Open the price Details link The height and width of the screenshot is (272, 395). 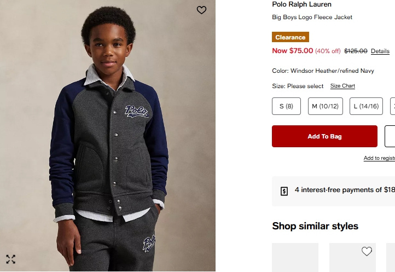[380, 51]
